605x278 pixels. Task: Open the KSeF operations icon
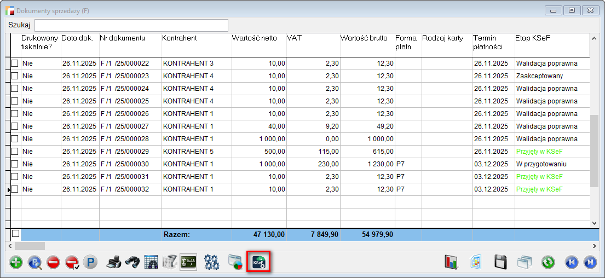(x=259, y=262)
